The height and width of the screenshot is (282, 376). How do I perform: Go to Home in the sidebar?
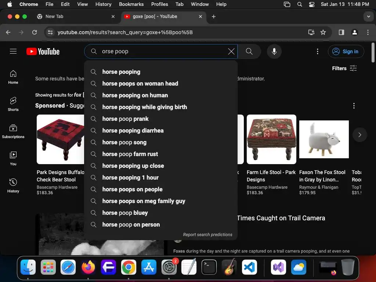pos(13,77)
